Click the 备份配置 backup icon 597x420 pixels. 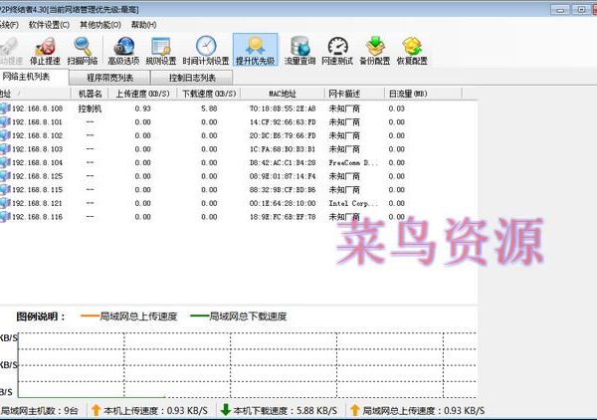point(375,48)
